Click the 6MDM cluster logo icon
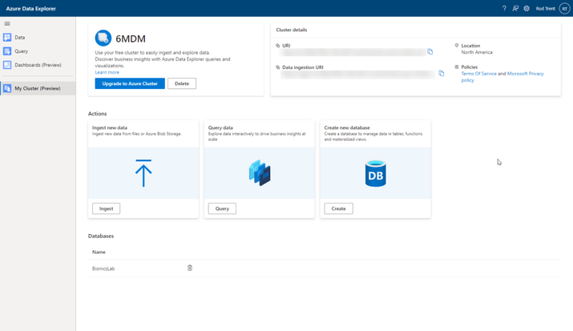The height and width of the screenshot is (331, 573). tap(103, 38)
